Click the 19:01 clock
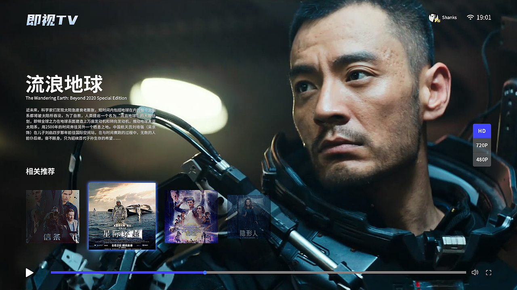The width and height of the screenshot is (517, 290). click(x=484, y=17)
